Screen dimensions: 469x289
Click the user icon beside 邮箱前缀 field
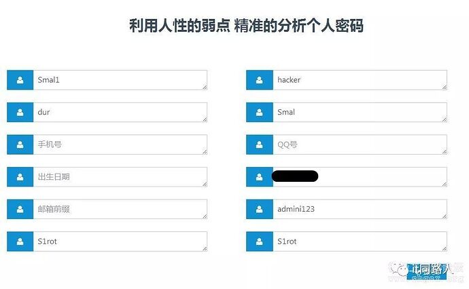[20, 209]
